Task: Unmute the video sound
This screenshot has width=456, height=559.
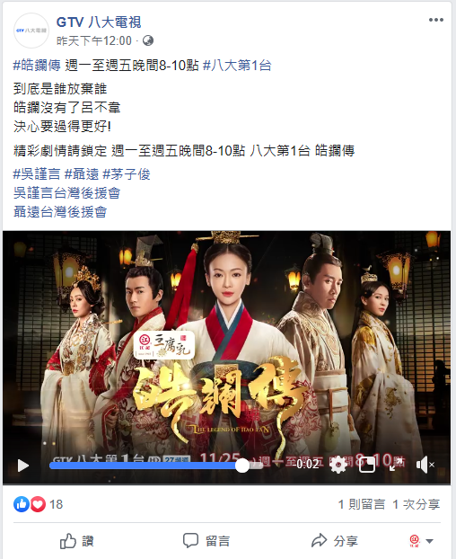Action: 425,465
